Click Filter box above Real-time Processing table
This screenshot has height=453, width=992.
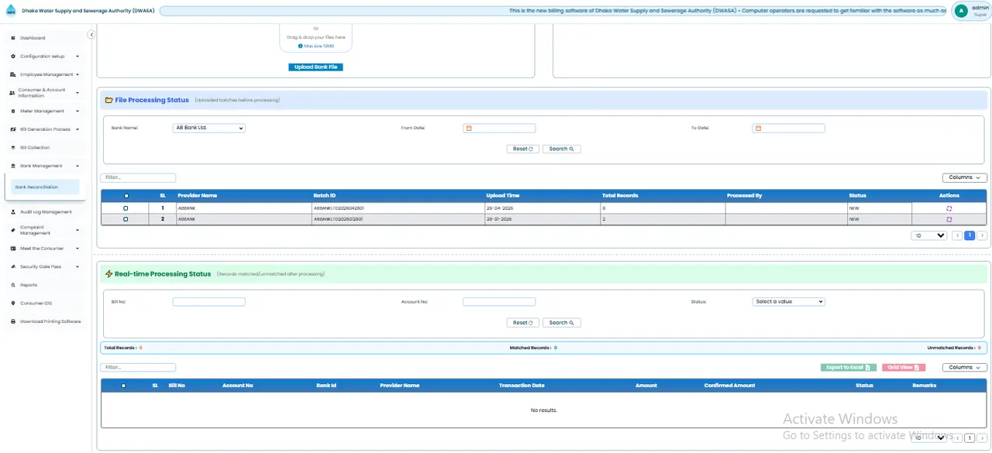tap(139, 367)
